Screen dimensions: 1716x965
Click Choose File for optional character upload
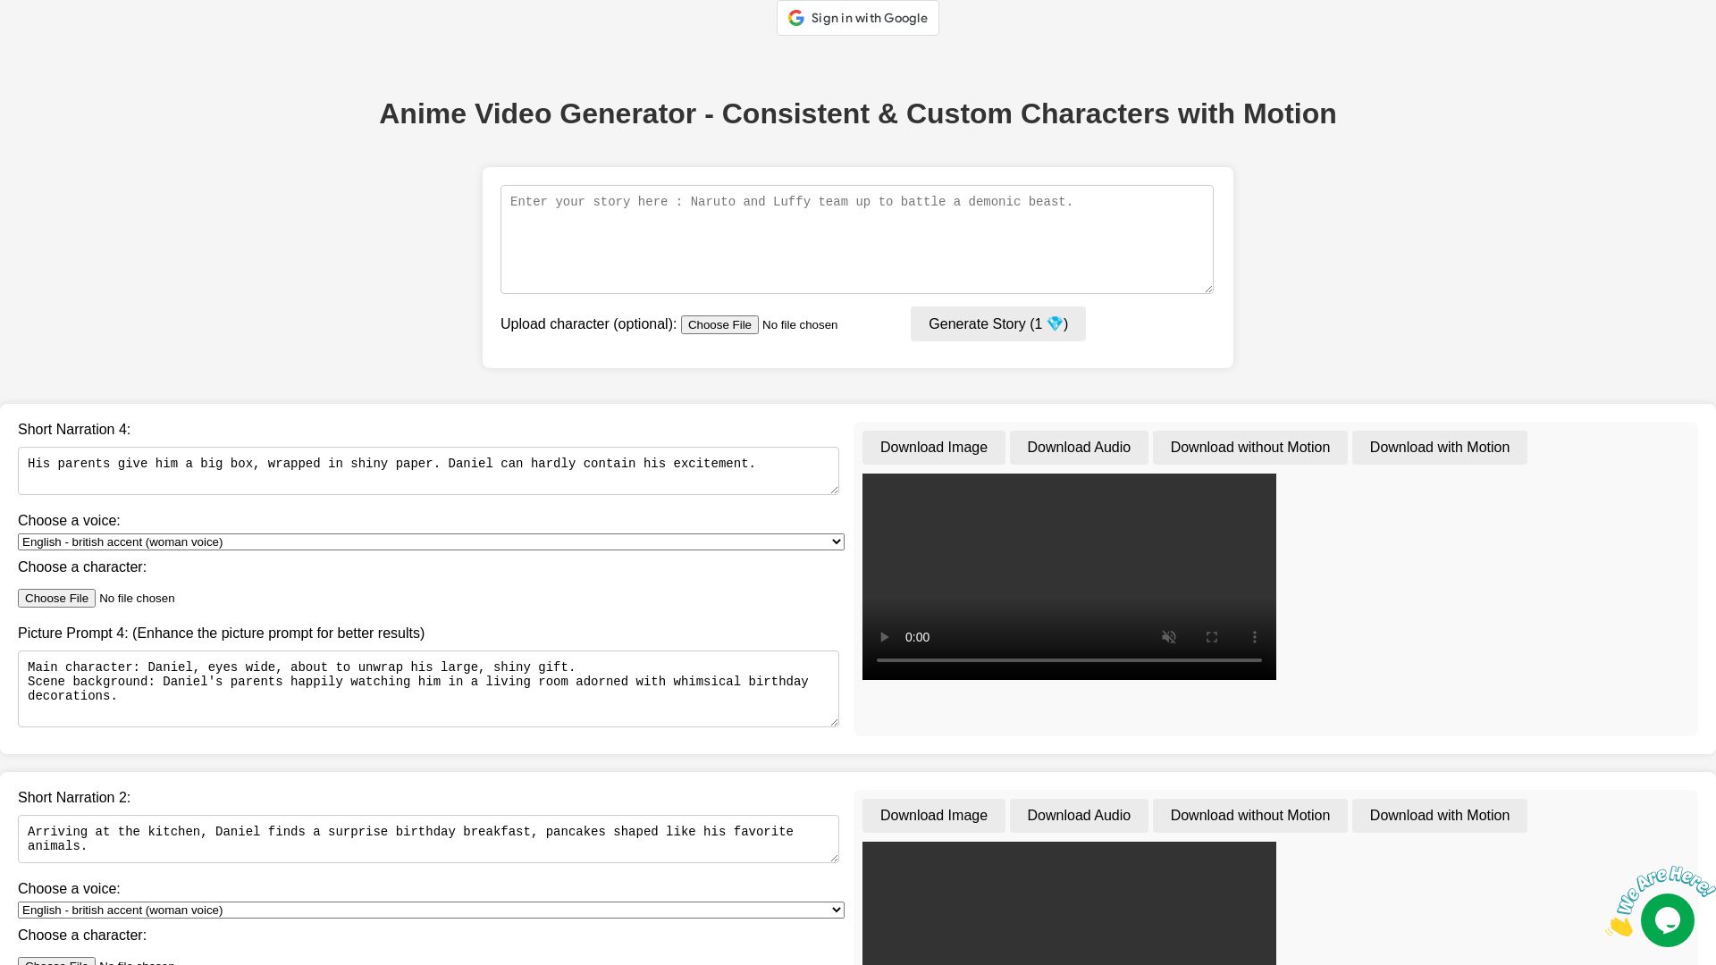point(719,324)
